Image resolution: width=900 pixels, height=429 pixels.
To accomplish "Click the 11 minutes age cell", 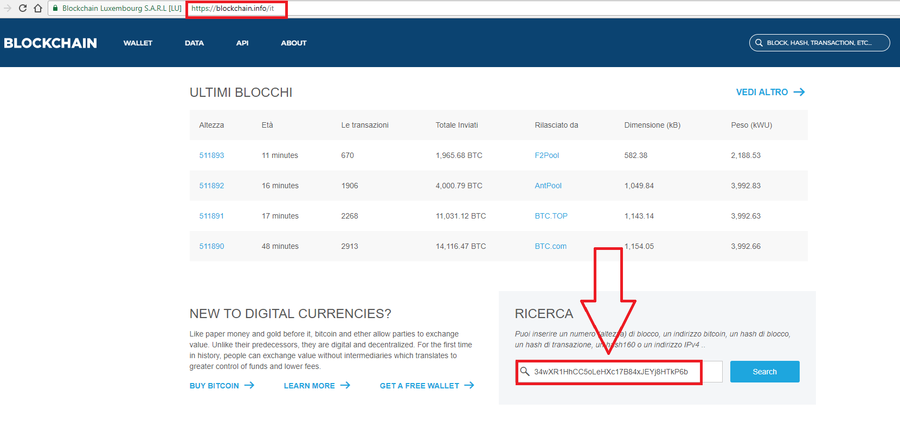I will click(280, 155).
